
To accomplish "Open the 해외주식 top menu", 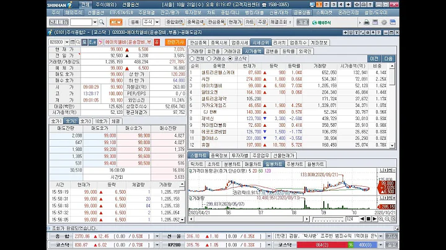I will [74, 12].
